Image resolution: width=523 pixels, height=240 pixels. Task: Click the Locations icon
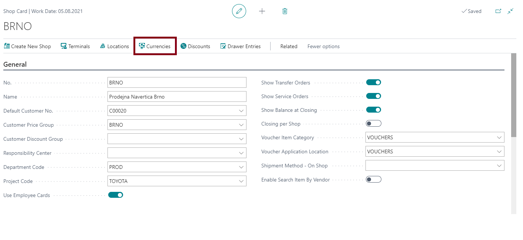click(103, 46)
